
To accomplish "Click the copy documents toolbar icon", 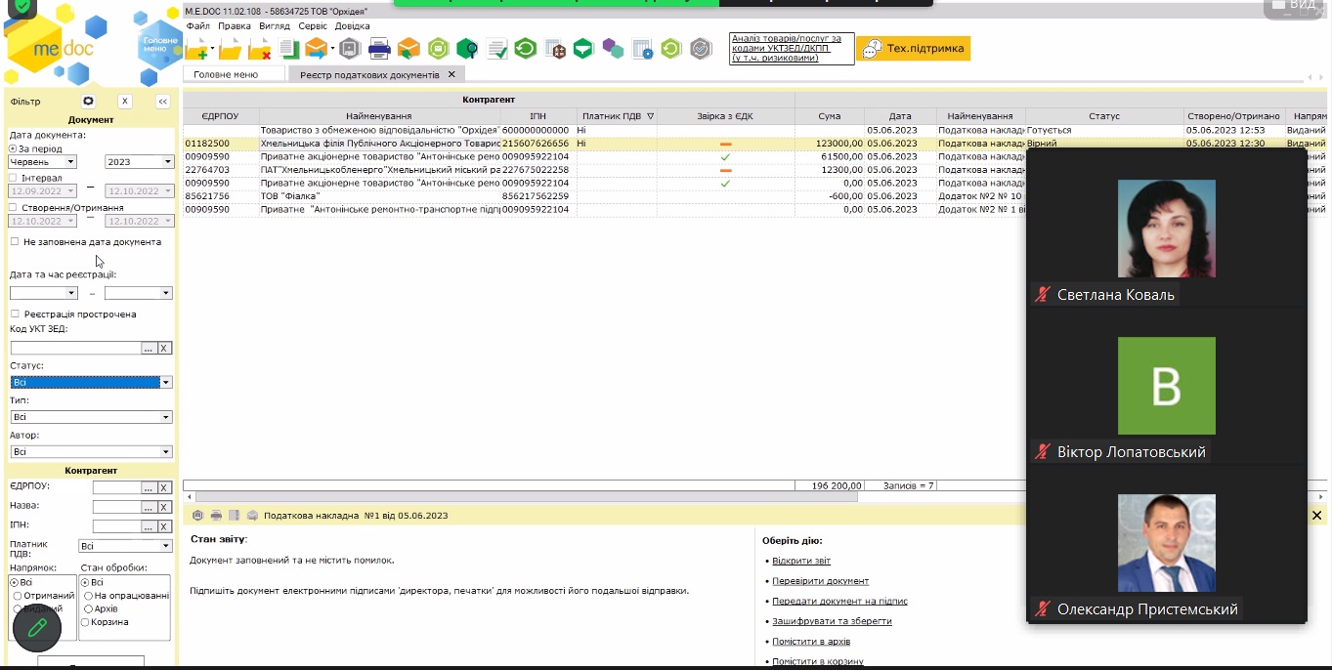I will click(x=288, y=48).
